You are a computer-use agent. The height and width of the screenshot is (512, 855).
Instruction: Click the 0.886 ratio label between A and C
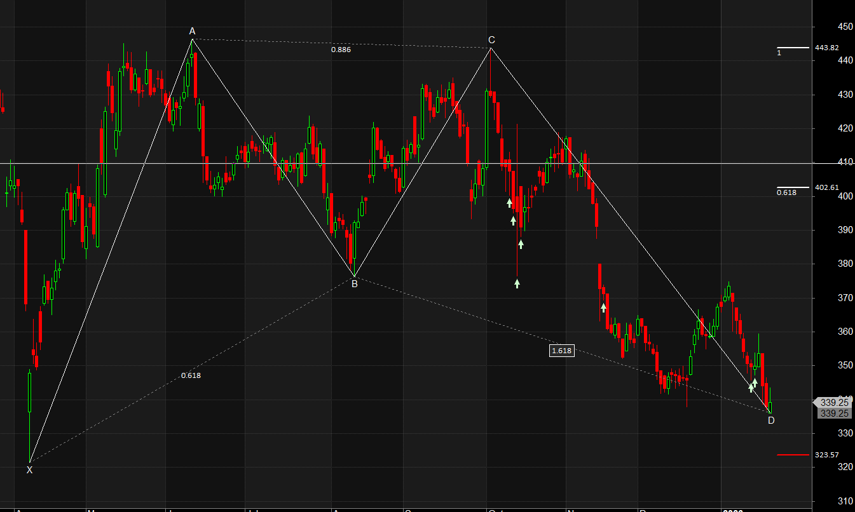pos(341,50)
